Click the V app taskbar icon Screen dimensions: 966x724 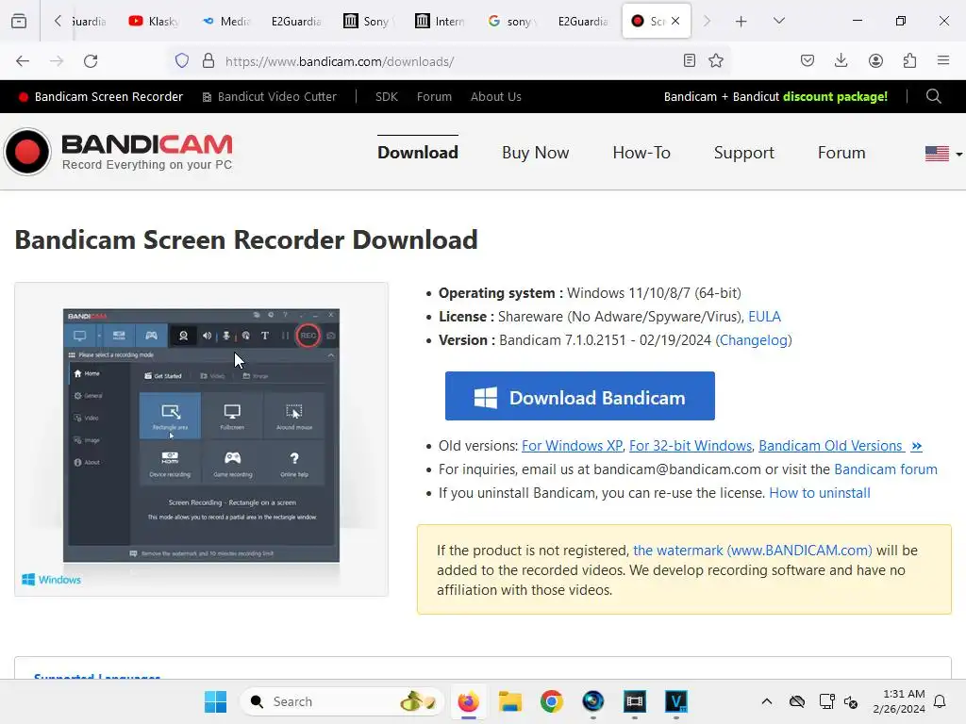[675, 701]
